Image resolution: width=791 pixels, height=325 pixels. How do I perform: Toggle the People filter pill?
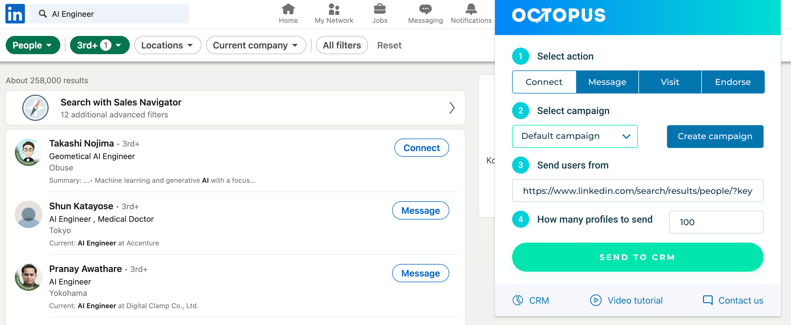pos(33,45)
